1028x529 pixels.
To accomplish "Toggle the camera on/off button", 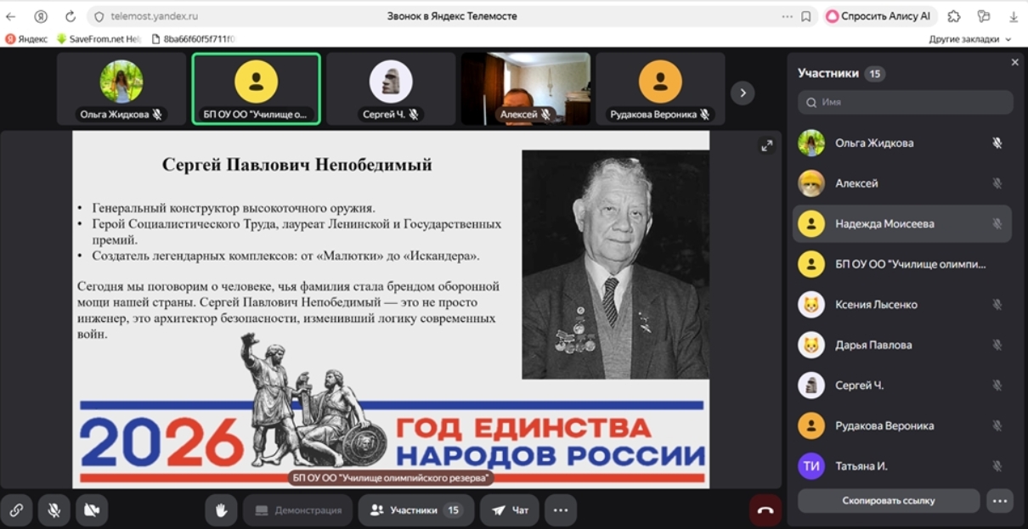I will tap(92, 510).
